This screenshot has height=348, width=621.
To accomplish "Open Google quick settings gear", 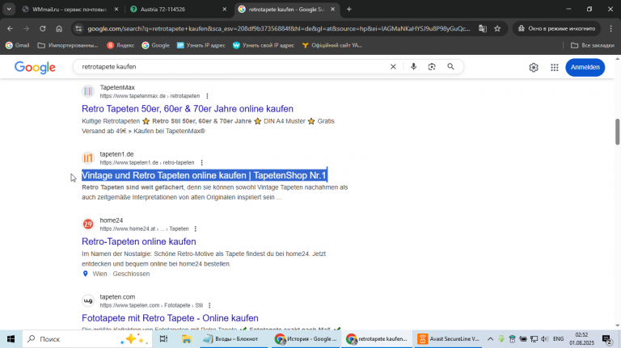I will 534,67.
